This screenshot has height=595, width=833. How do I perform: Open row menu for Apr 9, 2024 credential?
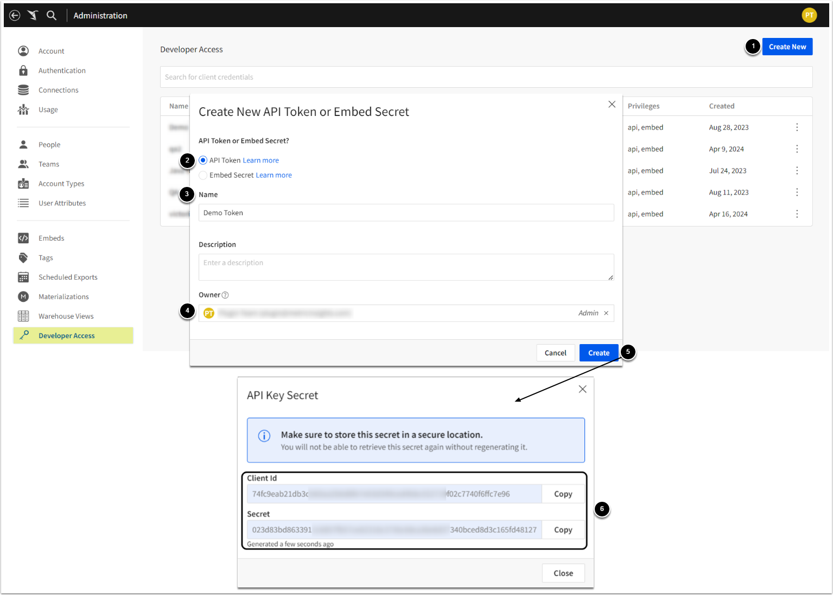click(797, 149)
